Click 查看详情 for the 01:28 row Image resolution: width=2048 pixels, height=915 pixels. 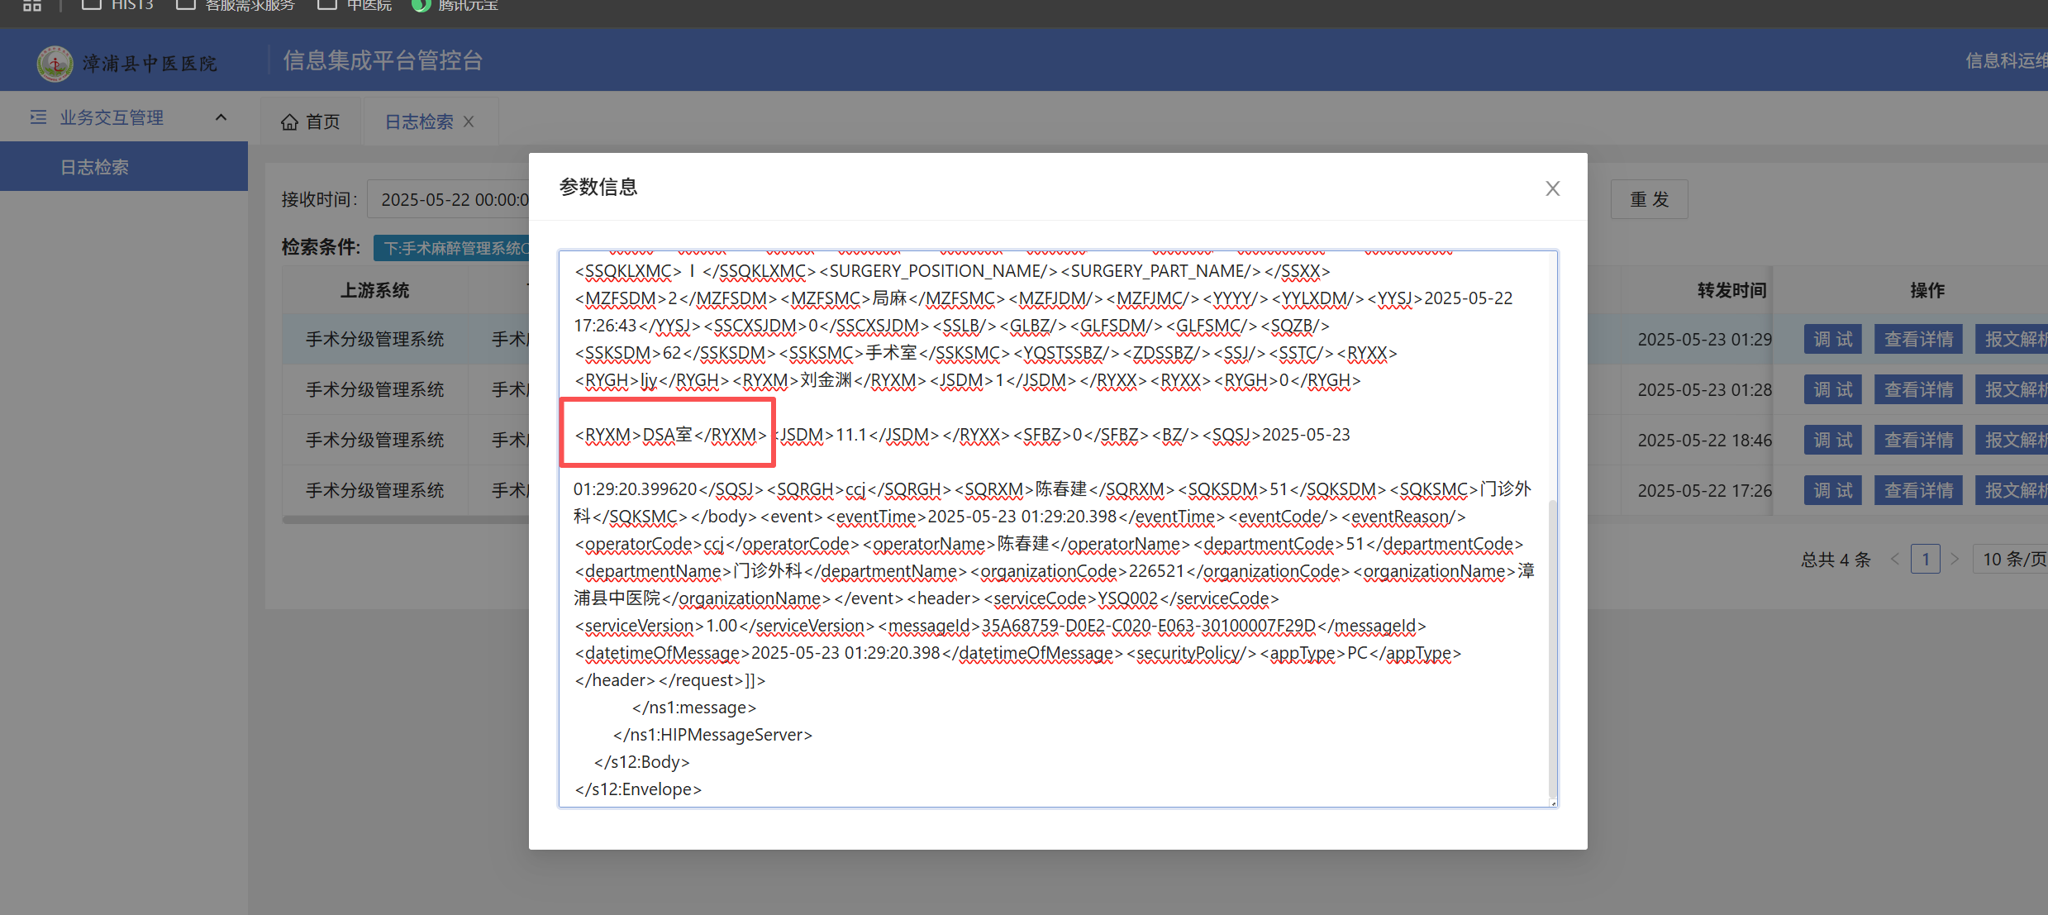point(1918,389)
